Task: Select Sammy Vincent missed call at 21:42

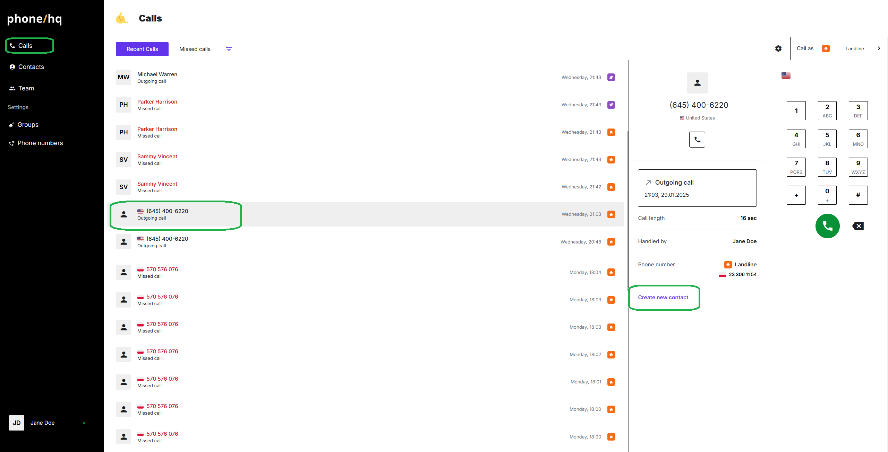Action: click(x=157, y=187)
